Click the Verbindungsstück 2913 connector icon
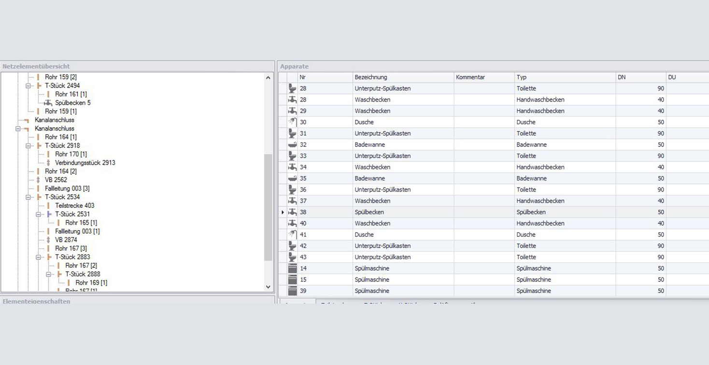The width and height of the screenshot is (709, 365). tap(48, 163)
